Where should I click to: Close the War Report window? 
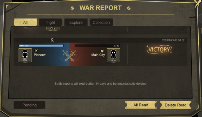[x=198, y=4]
